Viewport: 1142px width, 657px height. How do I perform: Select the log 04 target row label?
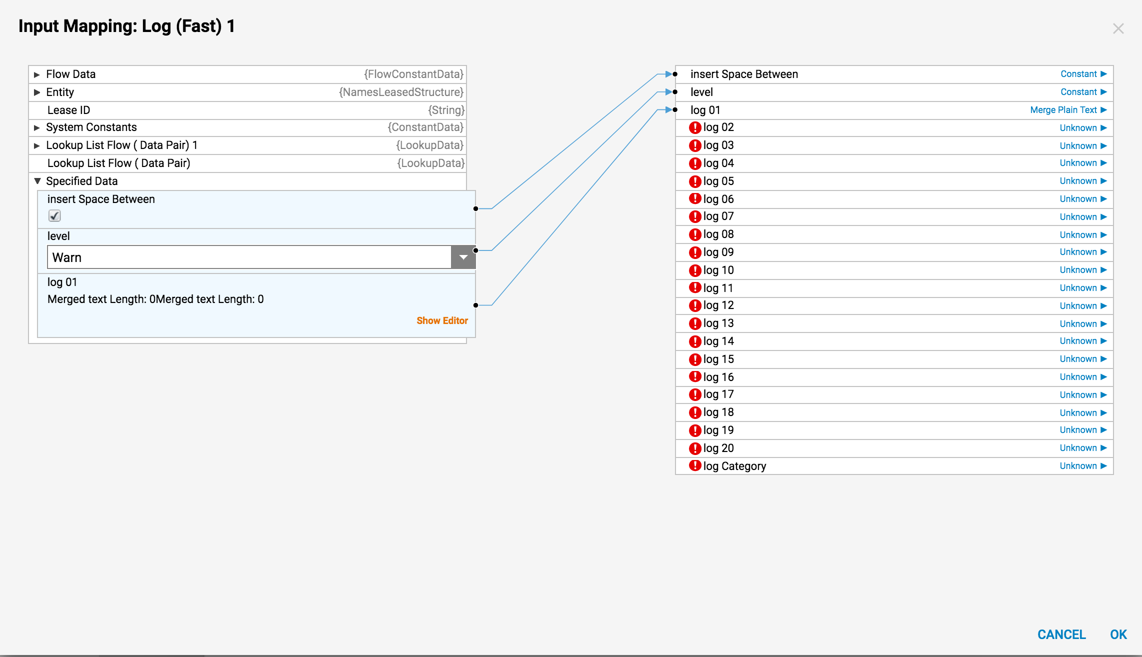click(718, 163)
